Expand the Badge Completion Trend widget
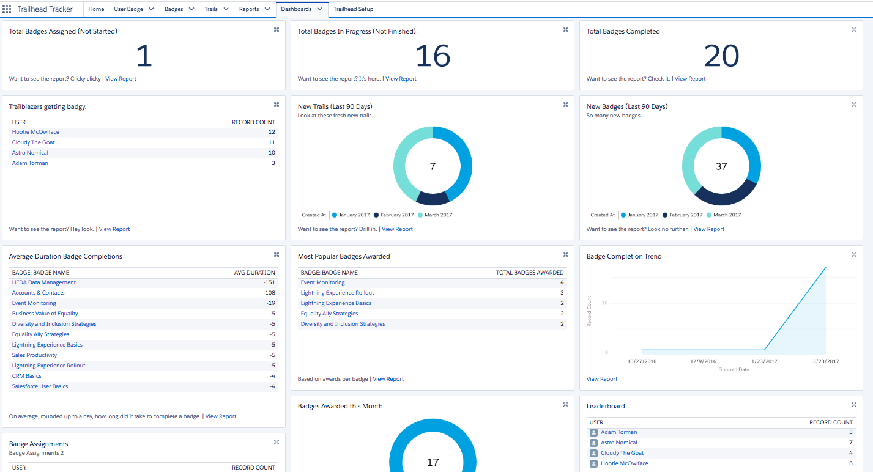873x472 pixels. [x=854, y=254]
